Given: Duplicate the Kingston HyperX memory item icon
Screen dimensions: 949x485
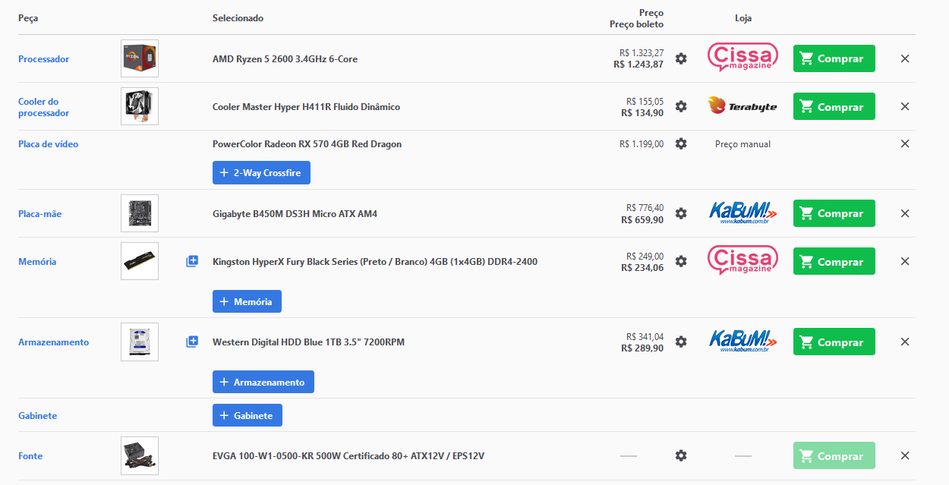Looking at the screenshot, I should [192, 261].
